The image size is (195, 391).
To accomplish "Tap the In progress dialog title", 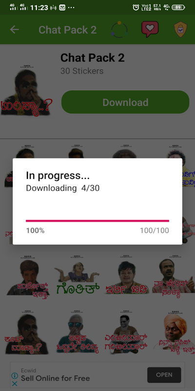I will click(x=58, y=175).
